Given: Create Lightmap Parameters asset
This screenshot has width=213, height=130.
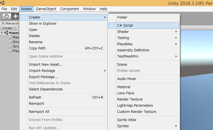Looking at the screenshot, I should pyautogui.click(x=144, y=106).
